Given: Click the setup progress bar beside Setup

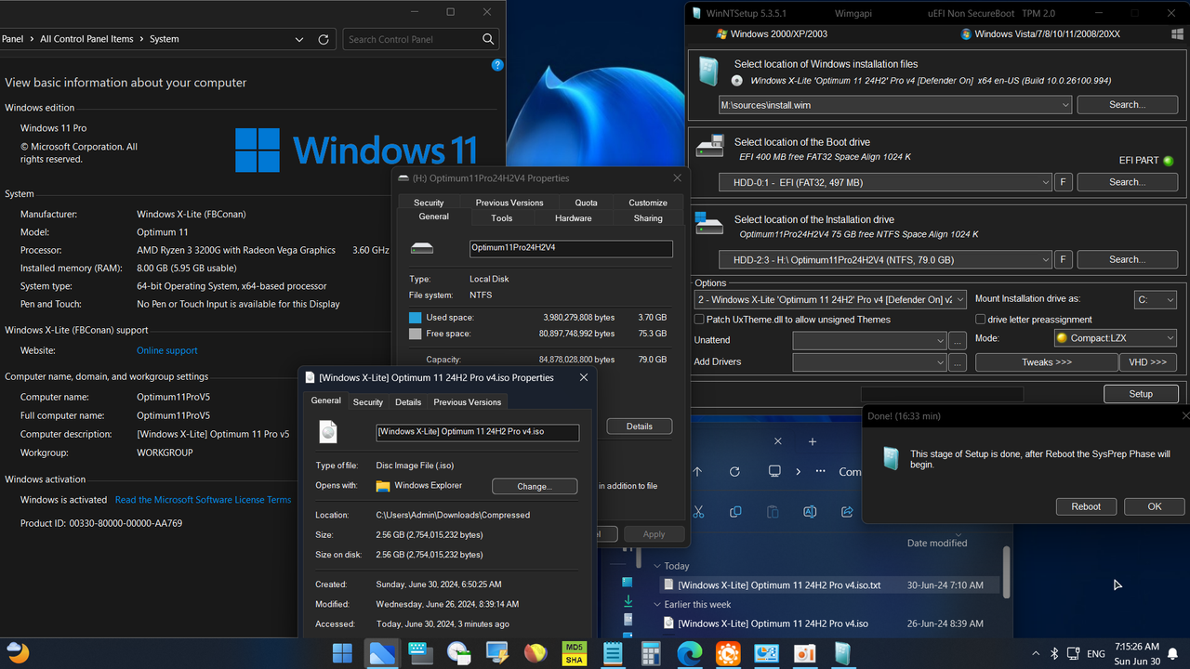Looking at the screenshot, I should point(942,394).
